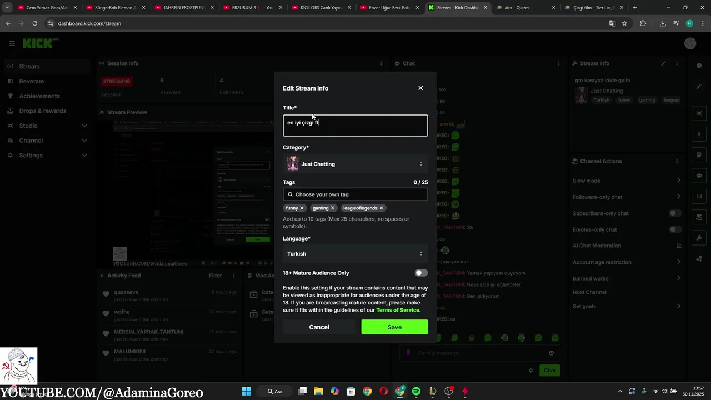Image resolution: width=711 pixels, height=400 pixels.
Task: Open the browser extensions puzzle icon
Action: click(643, 23)
